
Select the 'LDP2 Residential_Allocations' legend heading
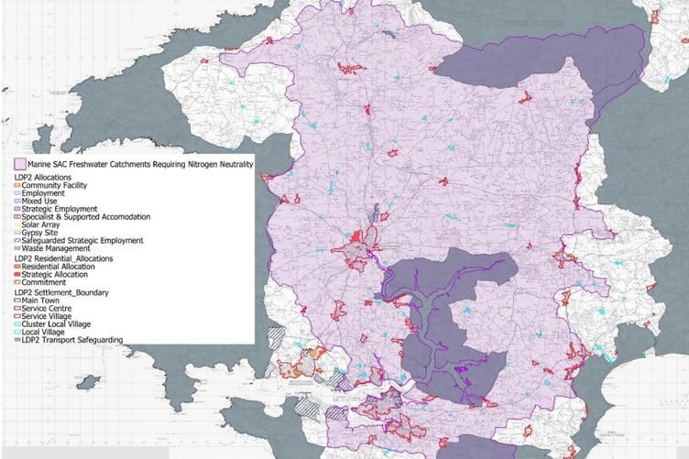[x=64, y=258]
